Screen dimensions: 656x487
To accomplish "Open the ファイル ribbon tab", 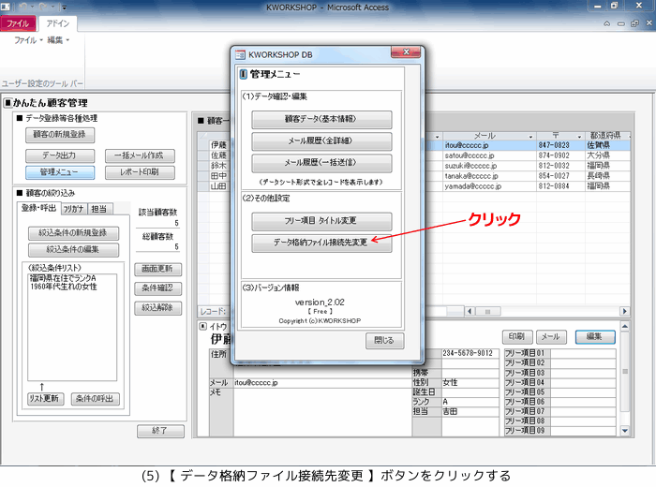I will (18, 23).
